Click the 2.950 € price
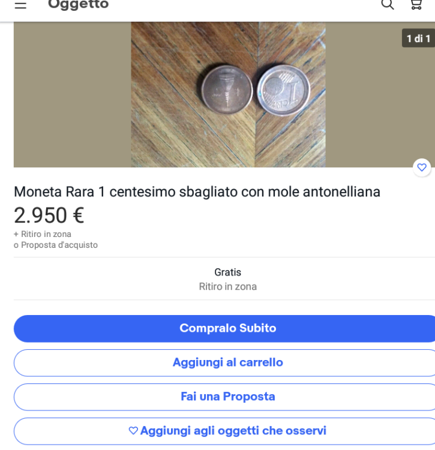 [x=49, y=215]
